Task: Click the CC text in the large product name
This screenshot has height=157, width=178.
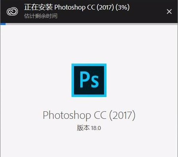Action: (100, 115)
